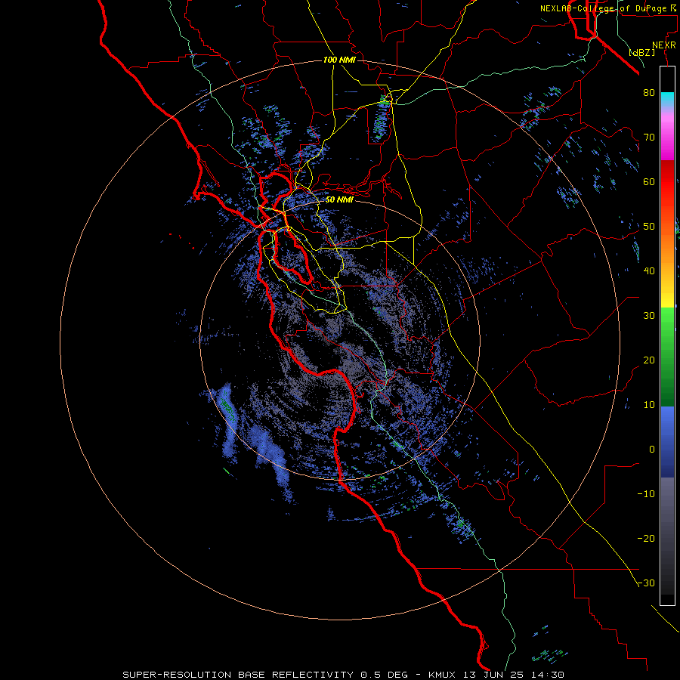Click the 30 value on the dBZ scale

coord(649,316)
